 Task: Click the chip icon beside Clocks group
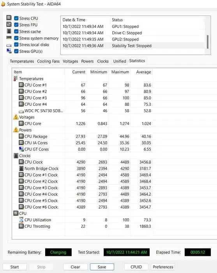coord(16,156)
